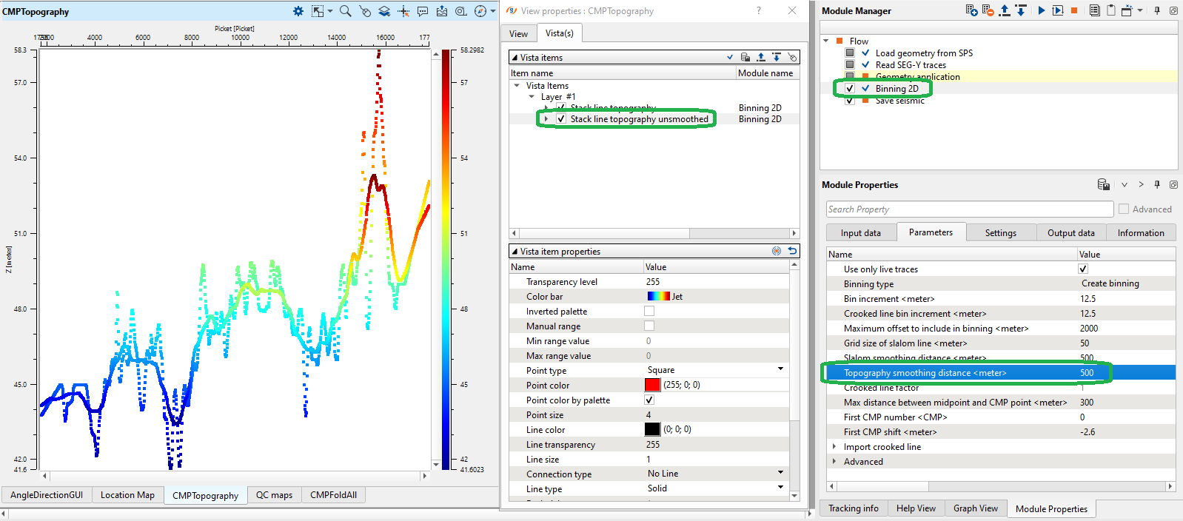The image size is (1183, 521).
Task: Click the export image icon in plot toolbar
Action: pyautogui.click(x=442, y=11)
